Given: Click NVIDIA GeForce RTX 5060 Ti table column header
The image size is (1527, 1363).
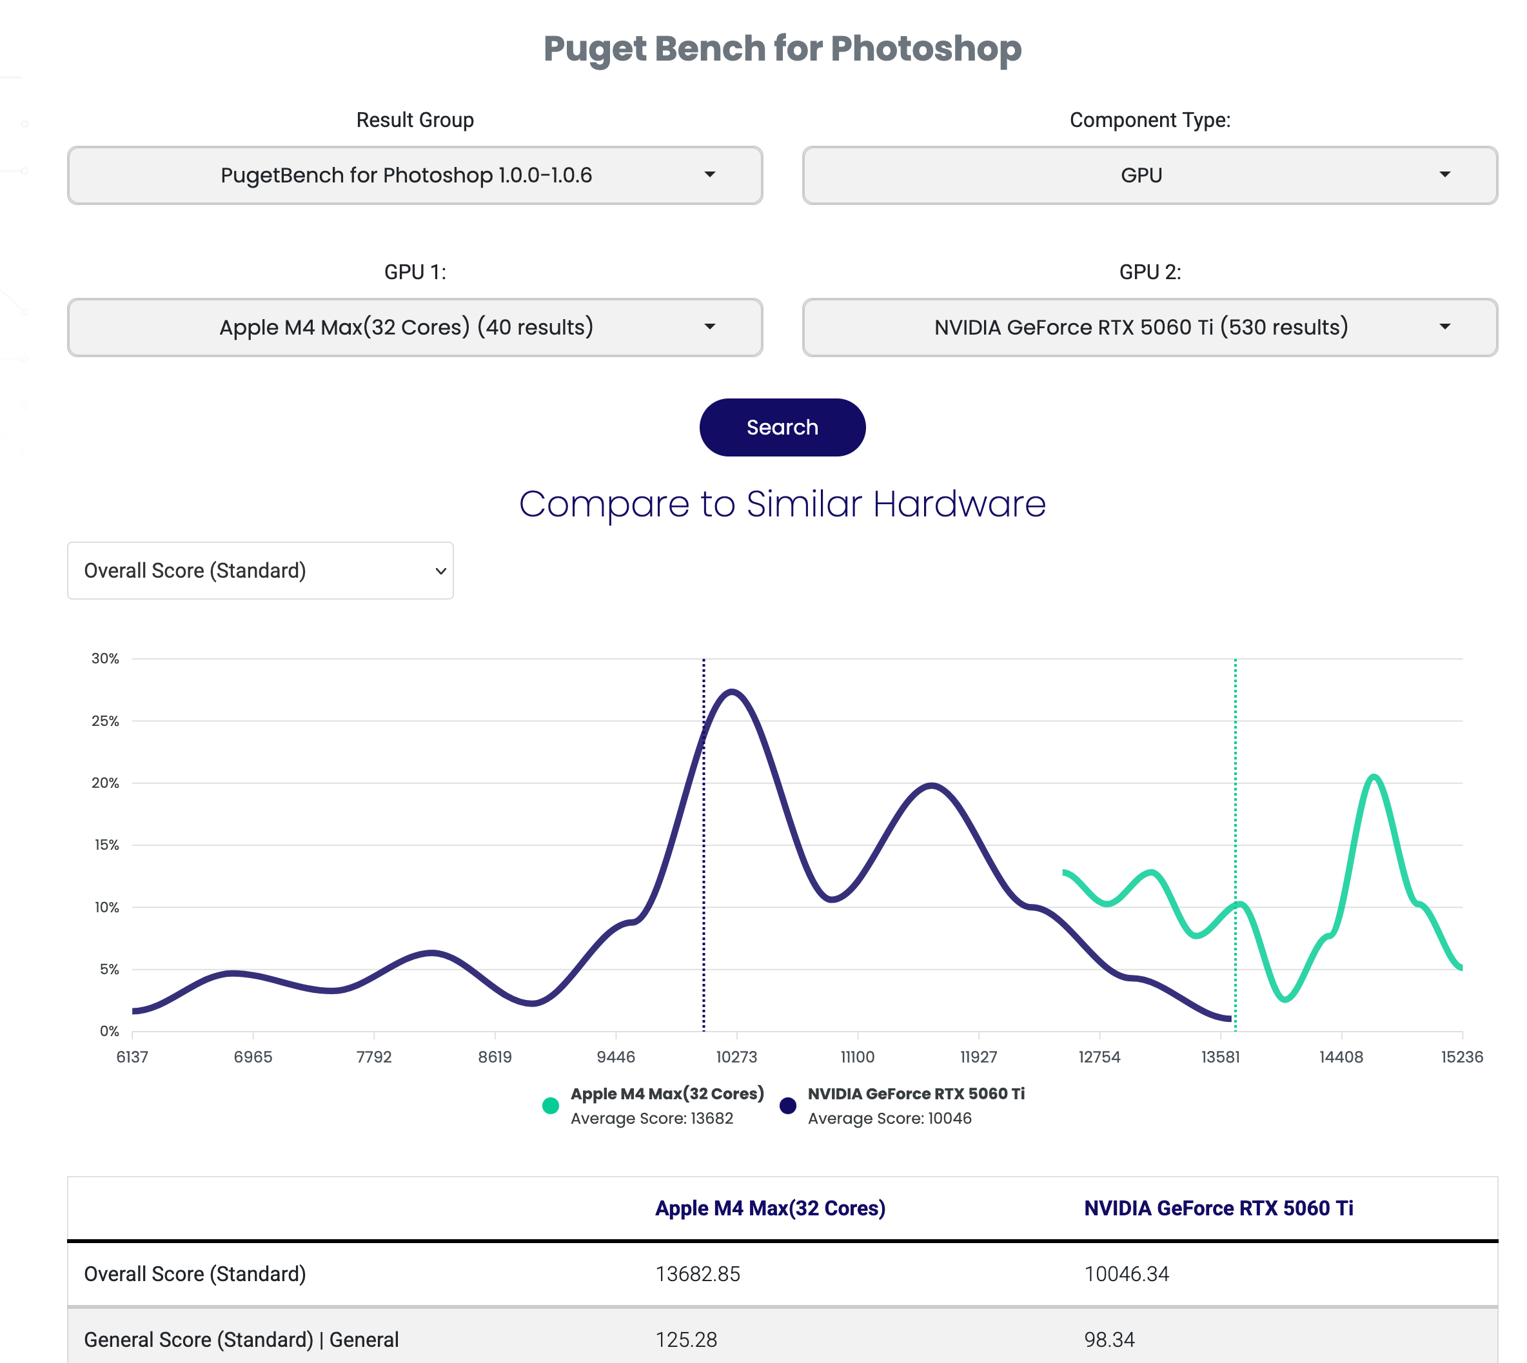Looking at the screenshot, I should [x=1217, y=1208].
